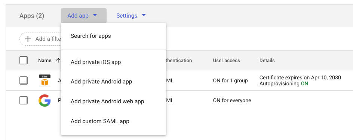Tick the select-all checkbox in header
353x140 pixels.
(x=24, y=60)
